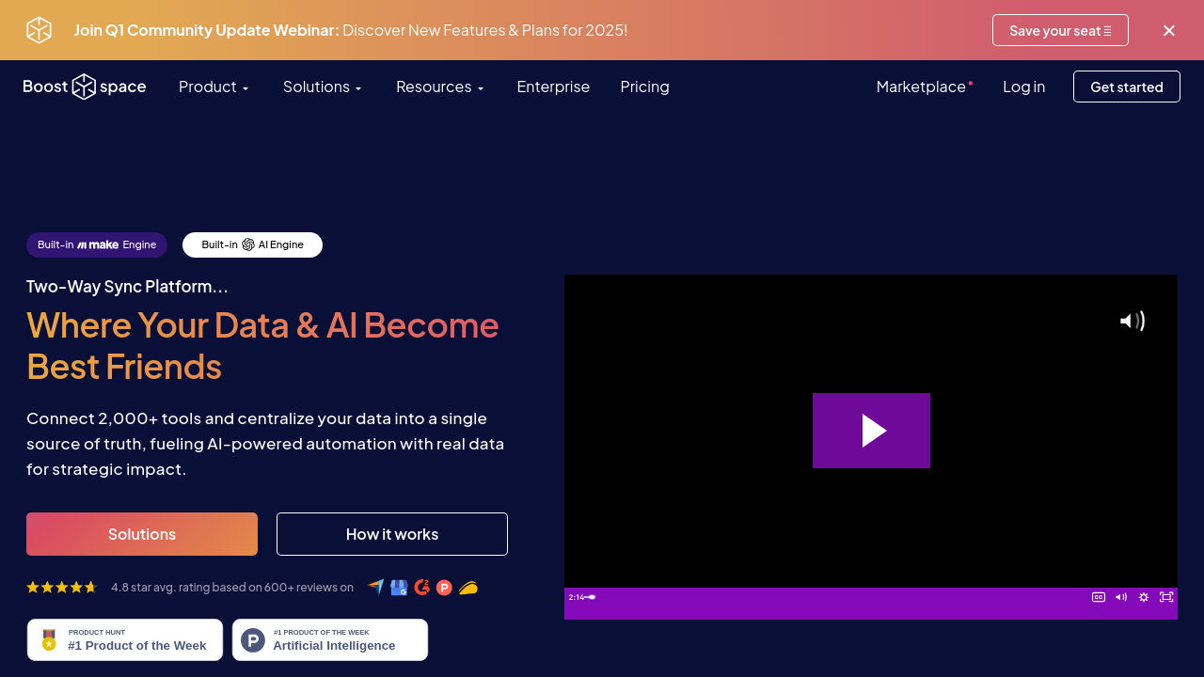Viewport: 1204px width, 677px height.
Task: Open video settings gear icon
Action: coord(1144,597)
